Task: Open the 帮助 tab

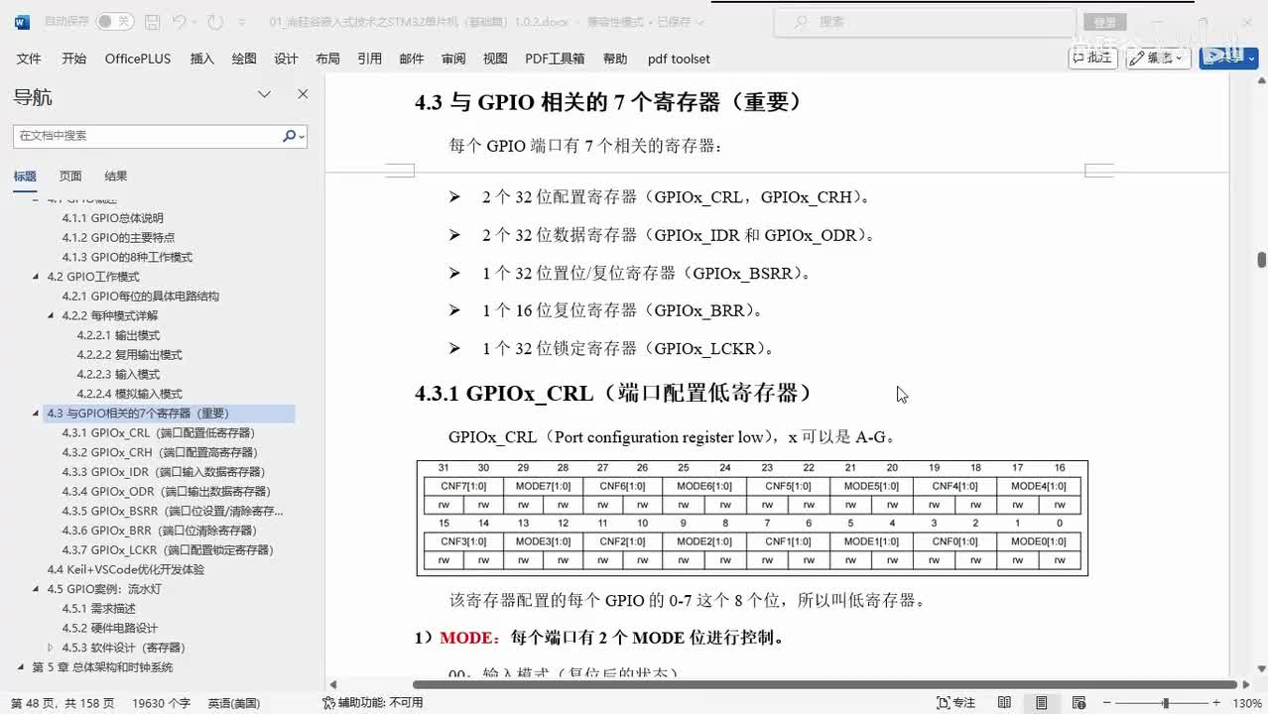Action: [x=615, y=59]
